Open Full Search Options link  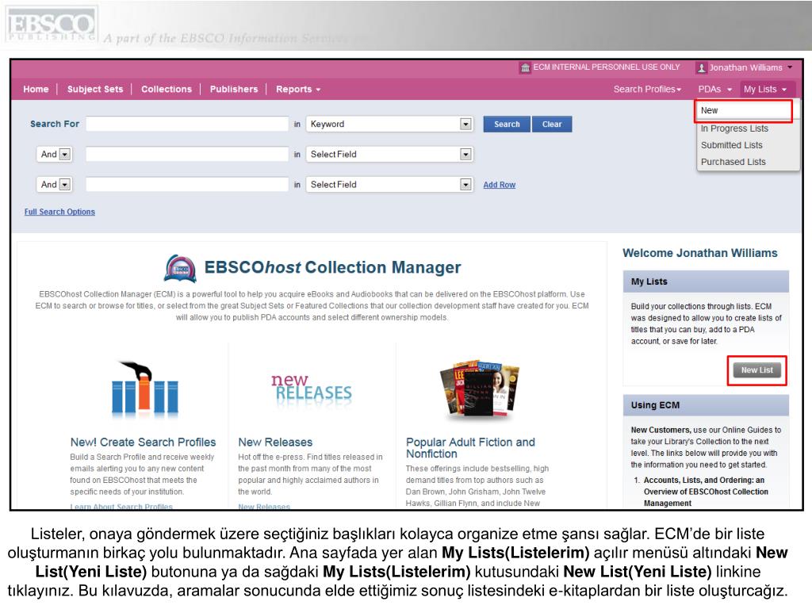[59, 212]
